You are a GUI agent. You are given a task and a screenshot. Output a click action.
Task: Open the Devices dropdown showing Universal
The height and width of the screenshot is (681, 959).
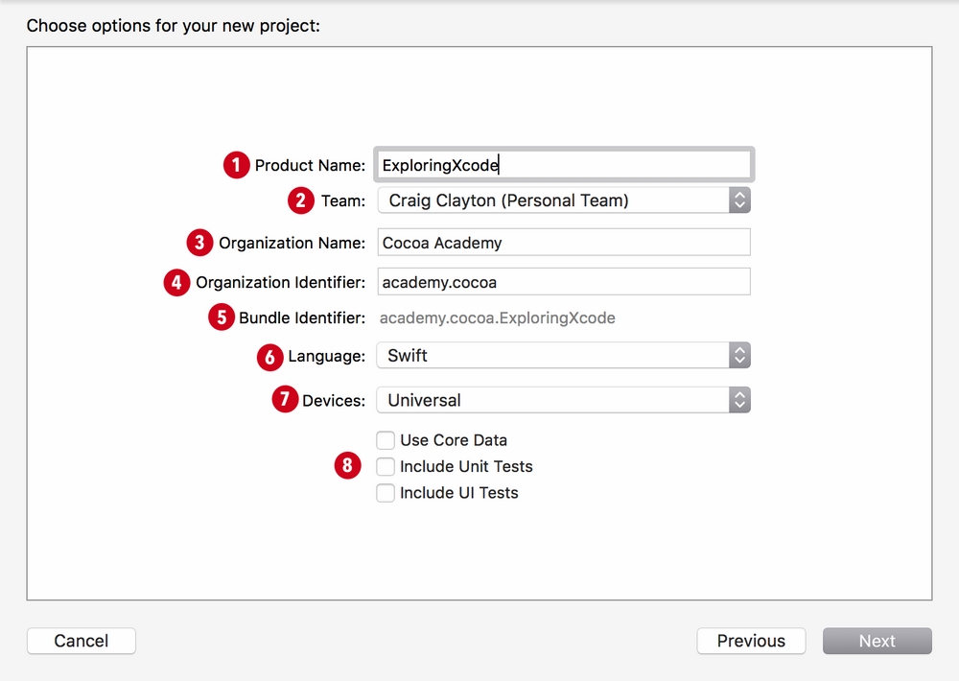click(x=564, y=400)
